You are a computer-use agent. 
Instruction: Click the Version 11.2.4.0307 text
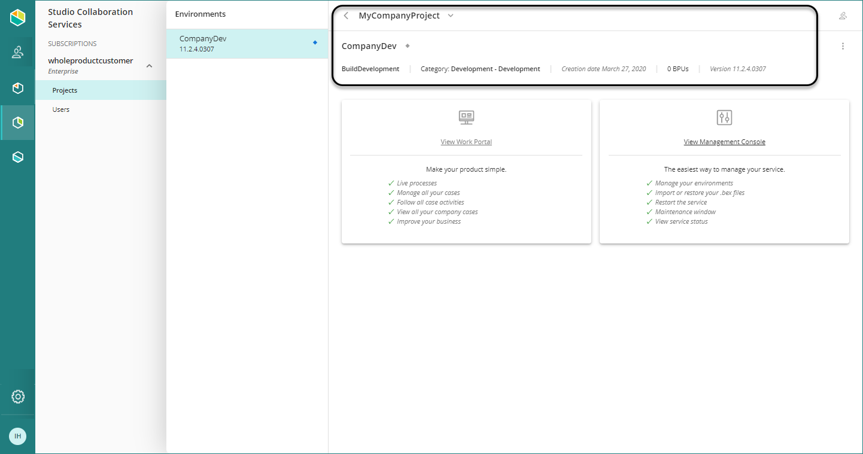pos(738,69)
